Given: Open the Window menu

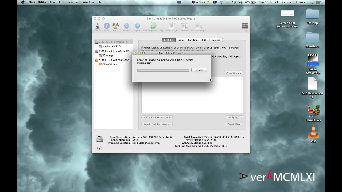Looking at the screenshot, I should click(x=88, y=2).
